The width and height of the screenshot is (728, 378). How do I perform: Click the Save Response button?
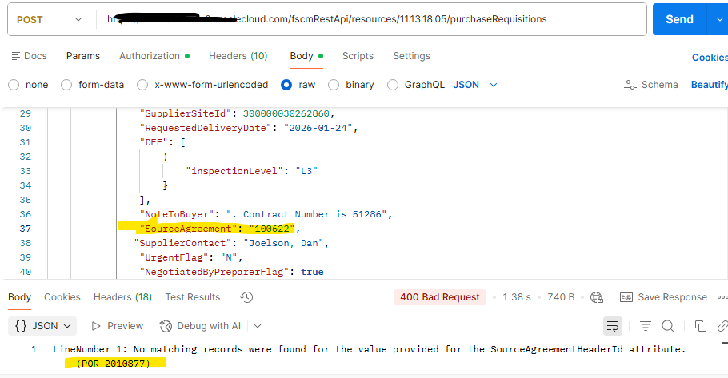point(664,297)
